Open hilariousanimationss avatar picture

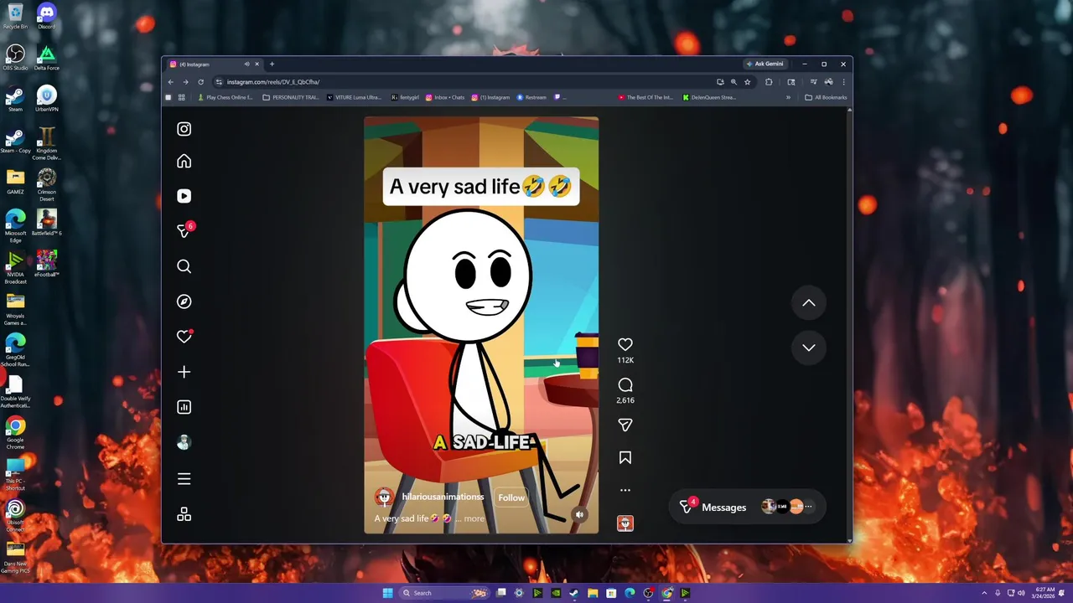[x=384, y=497]
